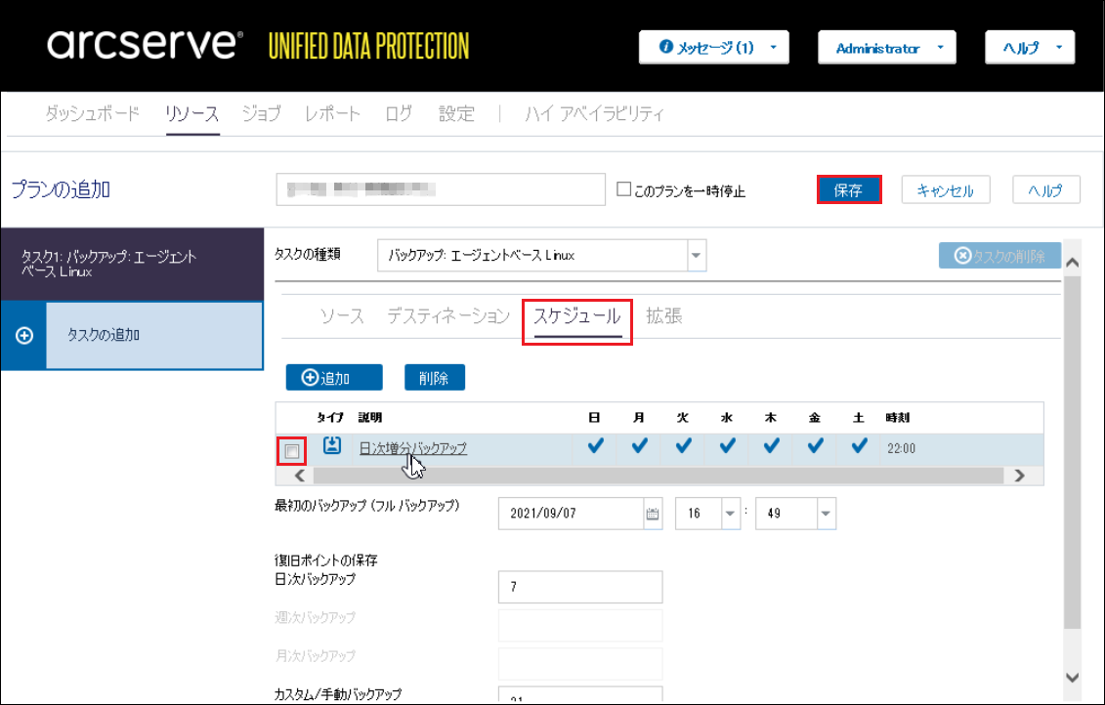The width and height of the screenshot is (1105, 705).
Task: Switch to the ソース sub-tab
Action: [342, 316]
